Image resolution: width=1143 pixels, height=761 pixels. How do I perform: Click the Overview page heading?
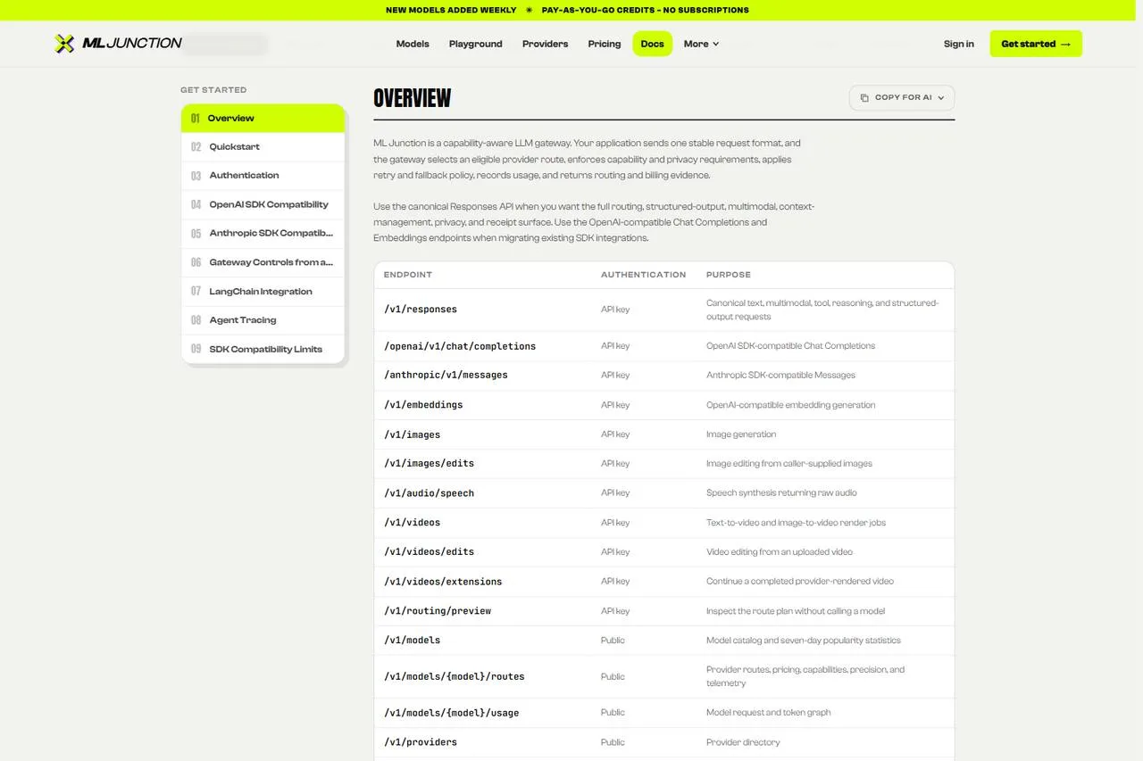(413, 98)
